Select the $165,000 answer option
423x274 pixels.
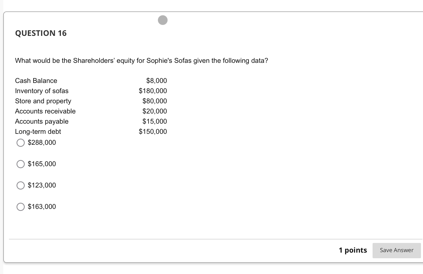pos(21,164)
